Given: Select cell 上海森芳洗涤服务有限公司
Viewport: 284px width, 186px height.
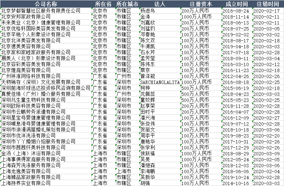Looking at the screenshot, I should (x=46, y=166).
